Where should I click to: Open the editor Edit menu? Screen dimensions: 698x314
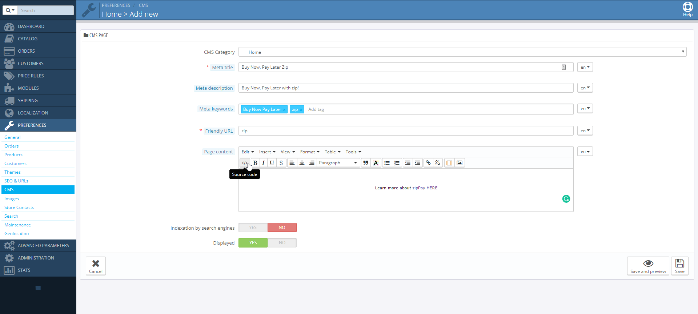point(248,152)
